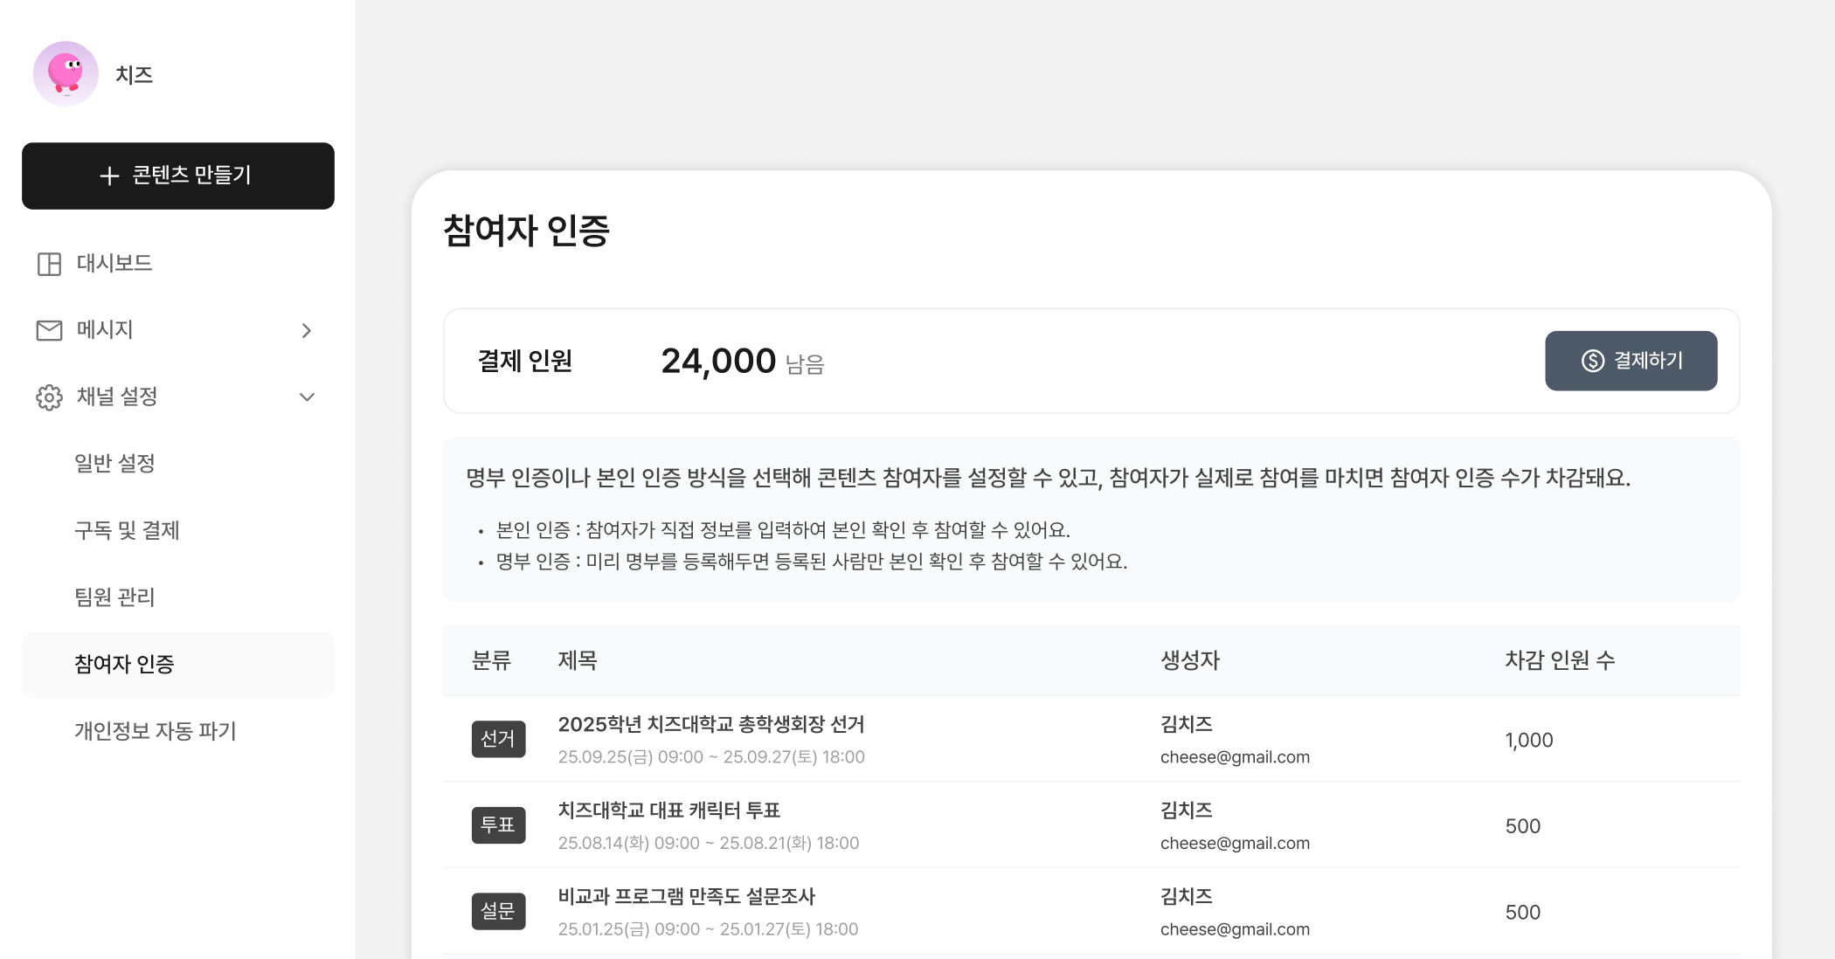Click the 메시지 envelope icon
1835x959 pixels.
pyautogui.click(x=49, y=330)
